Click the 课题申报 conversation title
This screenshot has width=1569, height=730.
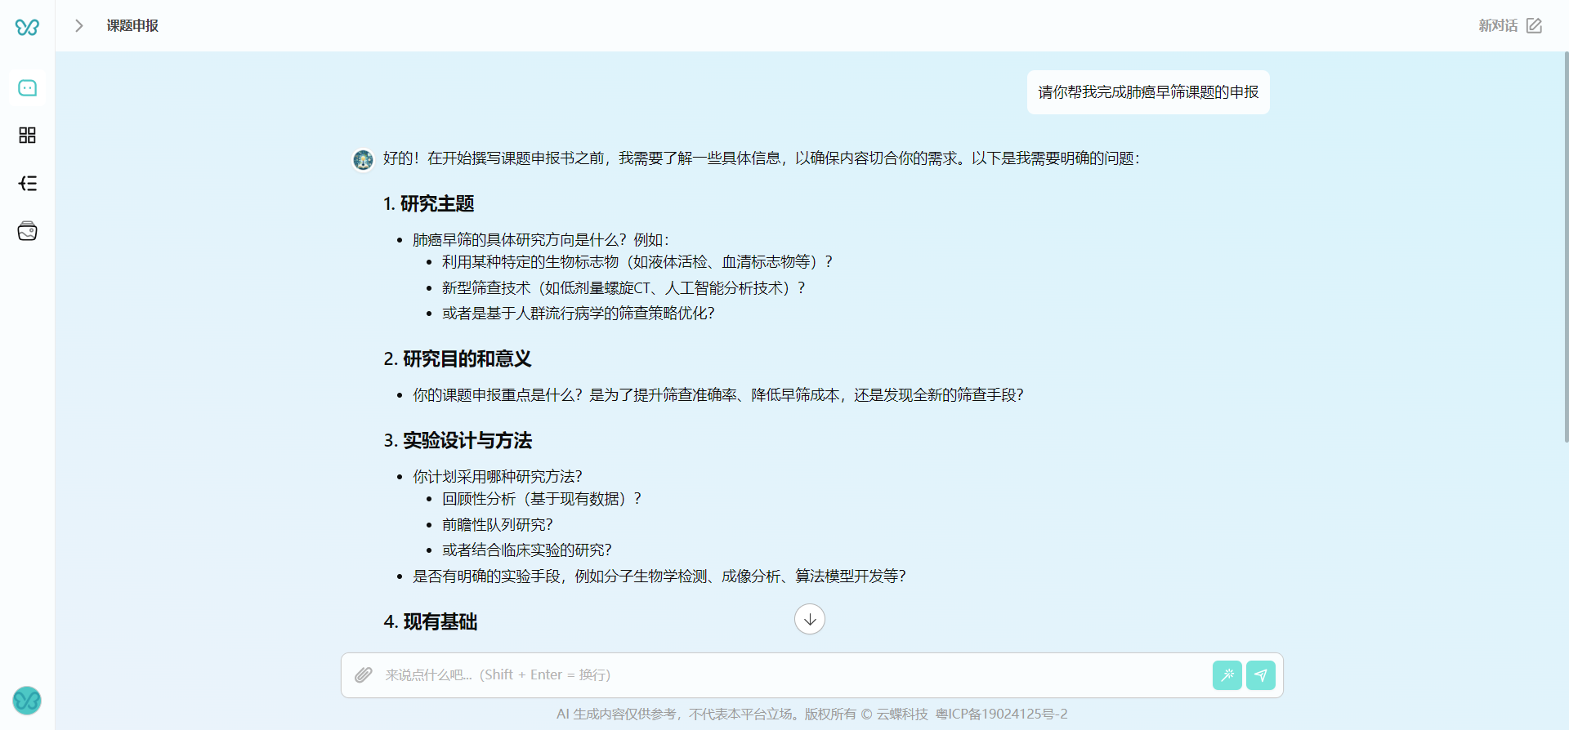pyautogui.click(x=132, y=26)
